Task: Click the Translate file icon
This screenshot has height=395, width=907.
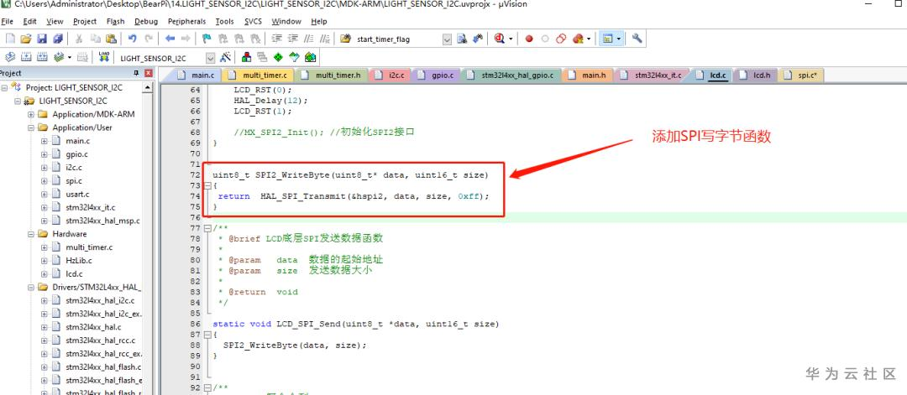Action: (10, 57)
